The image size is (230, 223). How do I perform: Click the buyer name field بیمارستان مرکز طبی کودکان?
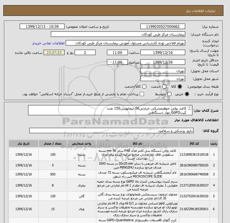(118, 34)
